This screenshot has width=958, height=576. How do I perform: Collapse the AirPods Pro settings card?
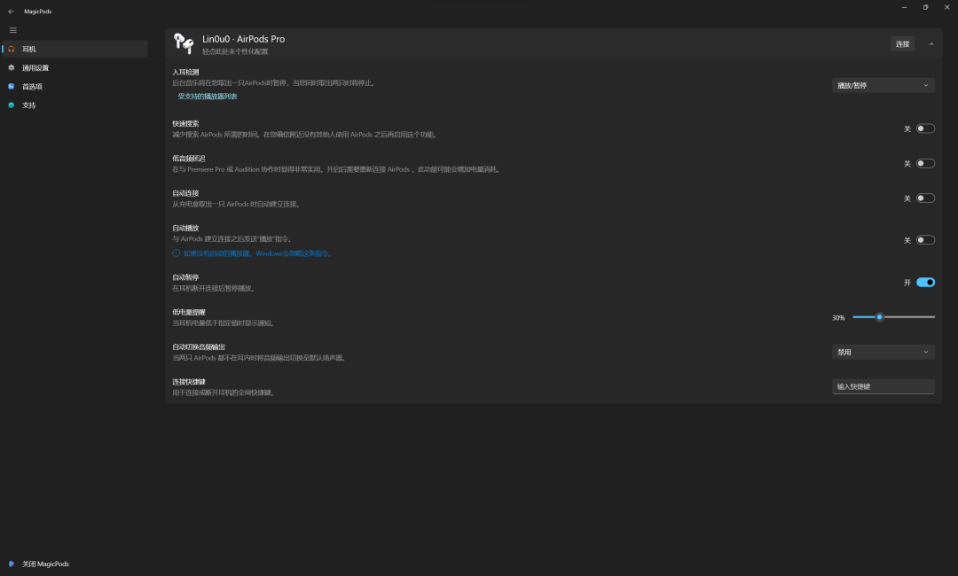click(931, 44)
